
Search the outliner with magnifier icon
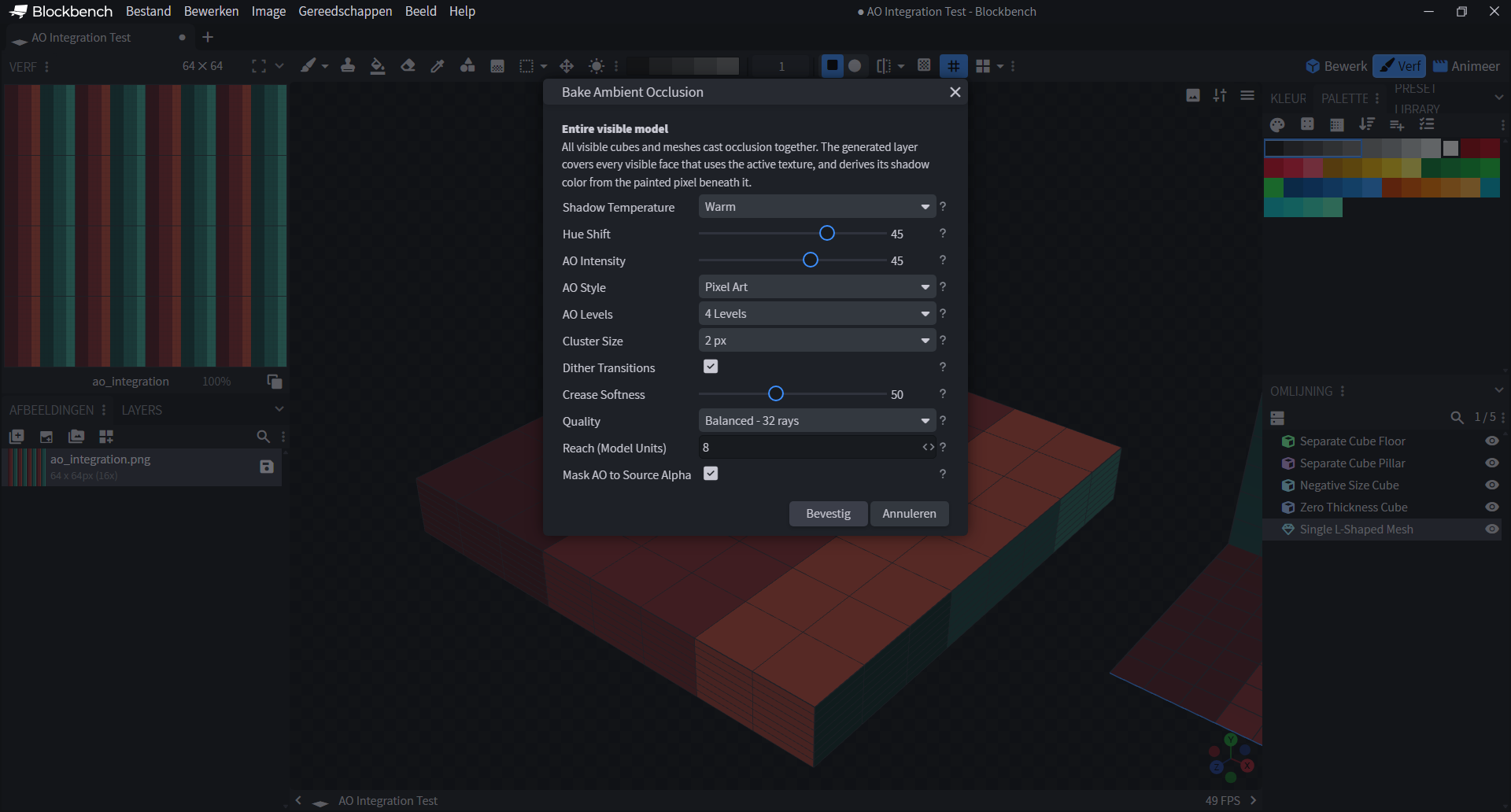click(1457, 418)
